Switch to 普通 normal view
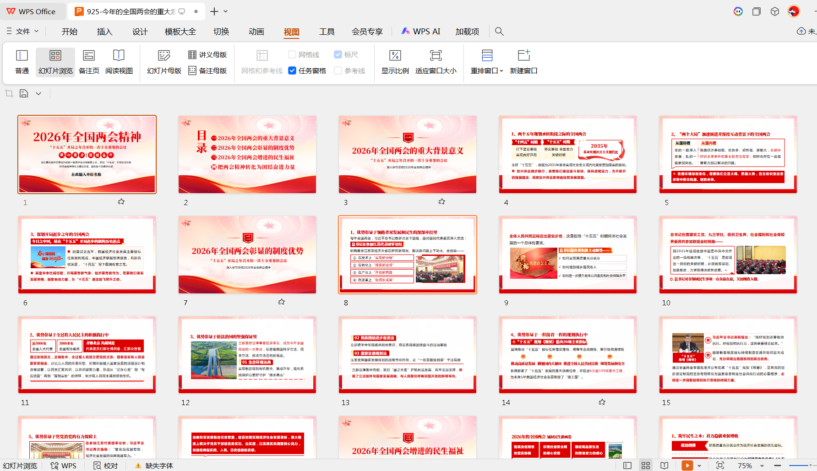The width and height of the screenshot is (817, 471). [x=22, y=62]
